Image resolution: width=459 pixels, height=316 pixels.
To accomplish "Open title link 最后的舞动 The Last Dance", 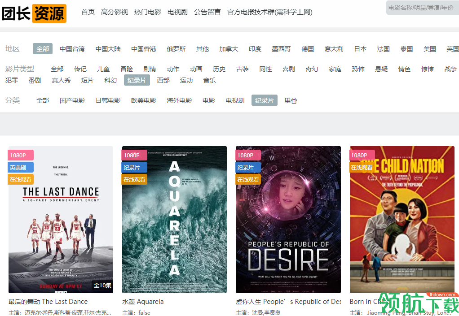I will click(x=48, y=301).
